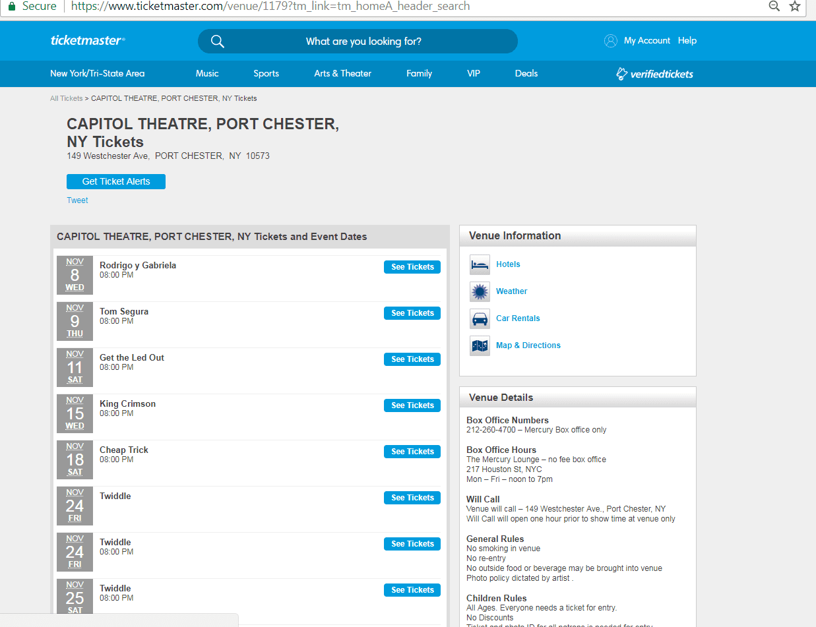Open the Rodrigo y Gabriela event link
This screenshot has width=816, height=627.
click(138, 265)
